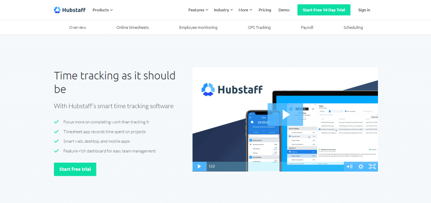Click Start Free 14 Day Trial button
Viewport: 431px width, 203px height.
(x=324, y=10)
